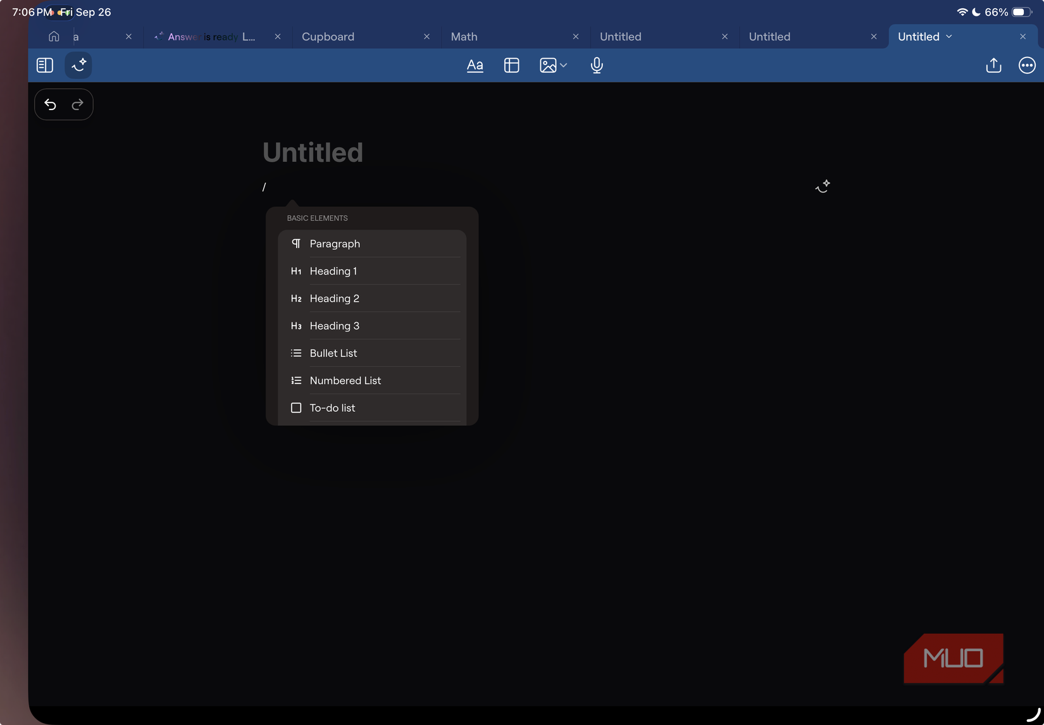The width and height of the screenshot is (1044, 725).
Task: Open the sidebar with the panel icon
Action: point(44,65)
